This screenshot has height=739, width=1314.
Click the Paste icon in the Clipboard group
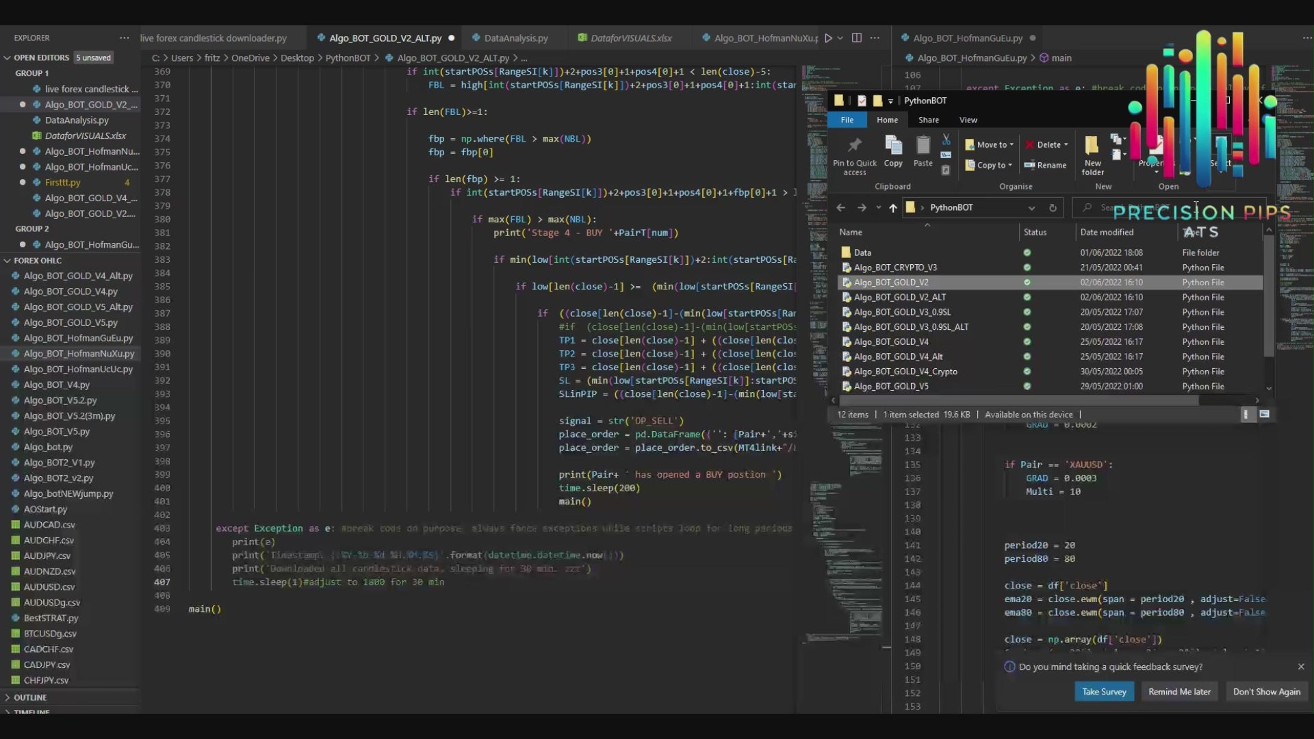pos(923,153)
